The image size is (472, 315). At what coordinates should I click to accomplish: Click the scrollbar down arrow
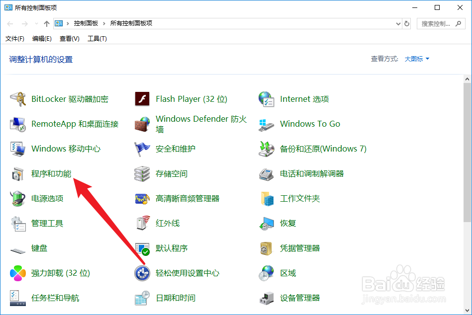point(467,311)
